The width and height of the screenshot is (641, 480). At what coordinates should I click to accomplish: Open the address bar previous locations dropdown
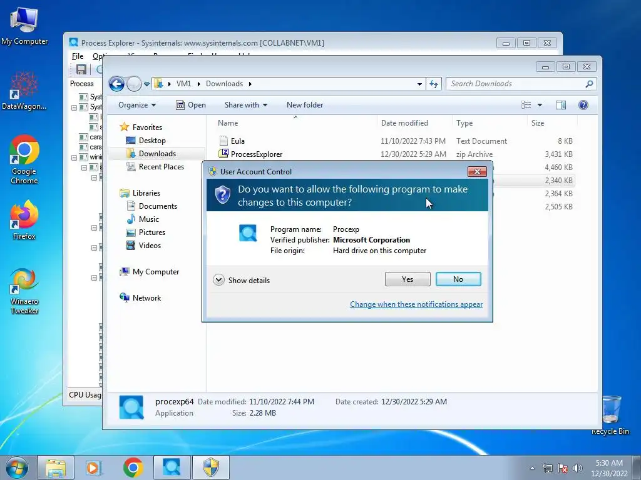coord(419,84)
